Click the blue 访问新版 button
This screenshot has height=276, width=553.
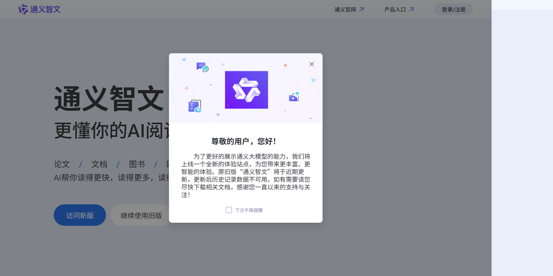(x=80, y=215)
